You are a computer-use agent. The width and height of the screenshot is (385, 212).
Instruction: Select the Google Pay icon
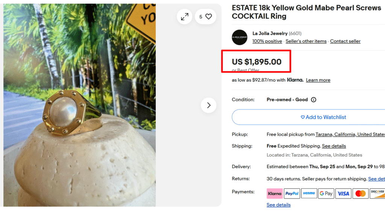[326, 194]
